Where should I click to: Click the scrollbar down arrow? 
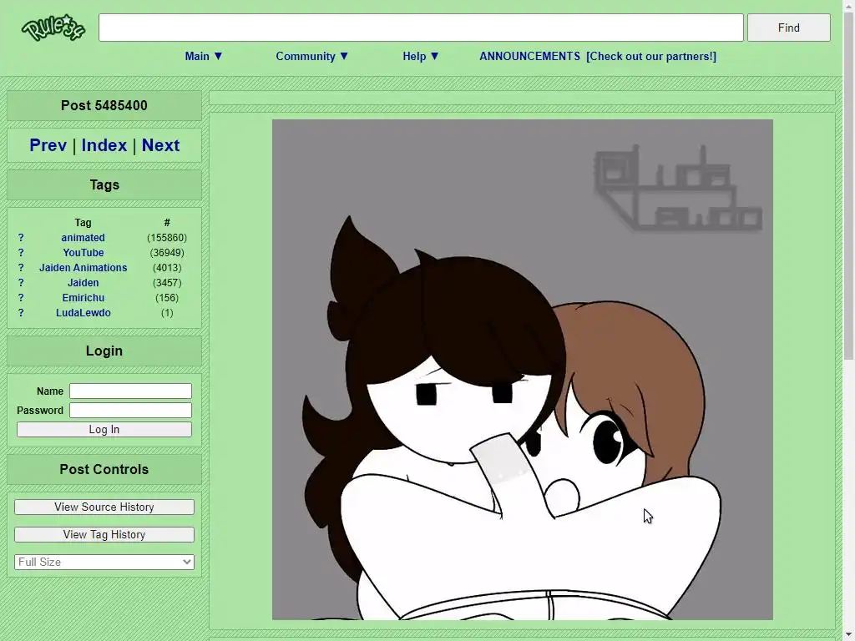pyautogui.click(x=849, y=635)
